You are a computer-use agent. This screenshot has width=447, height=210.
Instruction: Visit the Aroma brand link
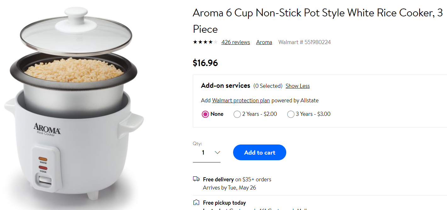(264, 42)
